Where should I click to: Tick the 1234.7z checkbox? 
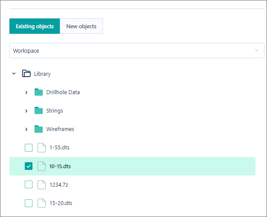tap(29, 184)
